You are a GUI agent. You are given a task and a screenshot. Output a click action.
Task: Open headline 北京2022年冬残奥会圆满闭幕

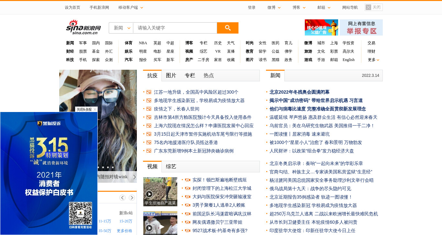tap(299, 92)
